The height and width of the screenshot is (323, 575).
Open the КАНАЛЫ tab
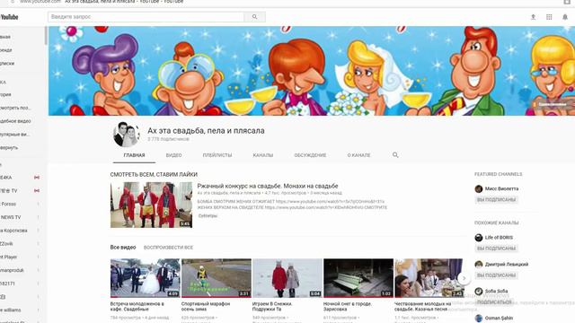click(263, 155)
